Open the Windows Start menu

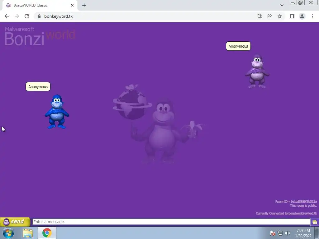pyautogui.click(x=8, y=233)
